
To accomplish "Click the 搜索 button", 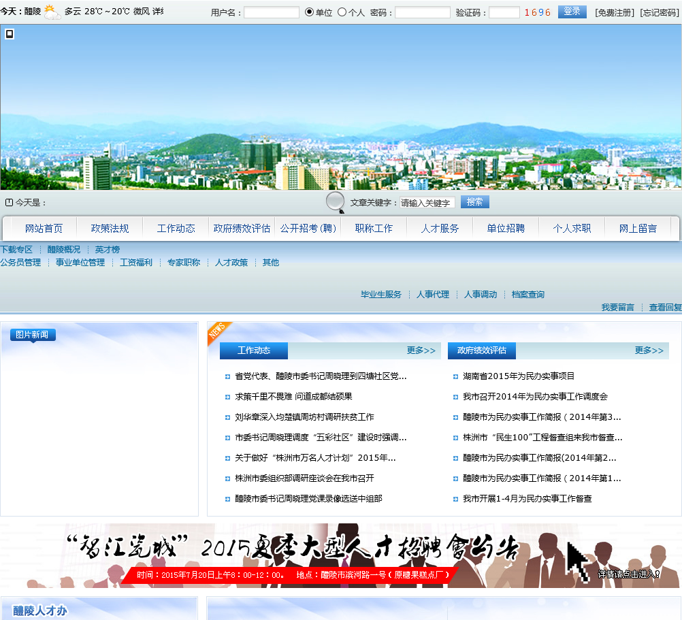I will [474, 201].
